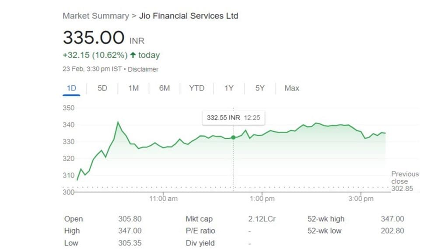The height and width of the screenshot is (252, 448).
Task: Open the 5Y chart tab
Action: point(260,88)
